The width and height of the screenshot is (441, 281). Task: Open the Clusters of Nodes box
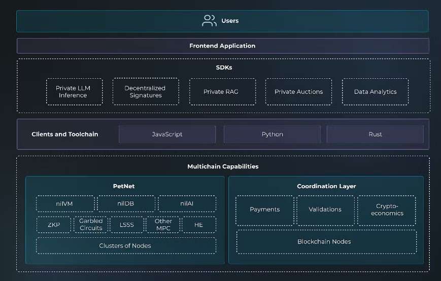[x=126, y=245]
